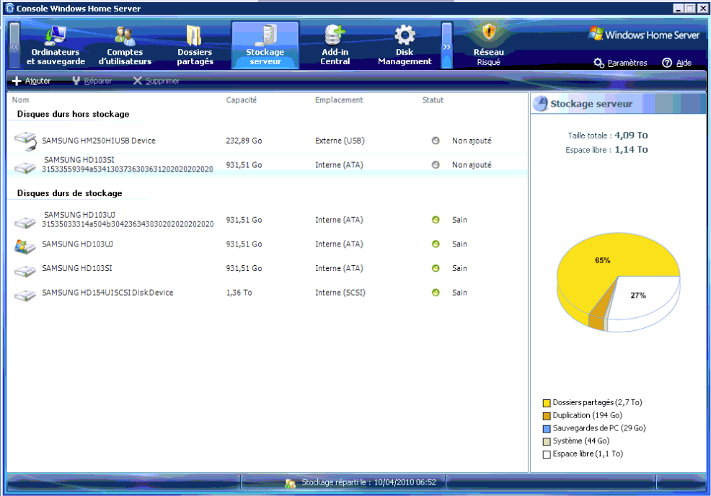Click the right tab scroll arrow

coord(446,45)
